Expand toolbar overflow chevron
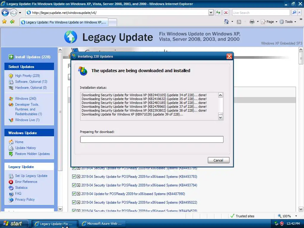This screenshot has height=228, width=304. point(301,19)
